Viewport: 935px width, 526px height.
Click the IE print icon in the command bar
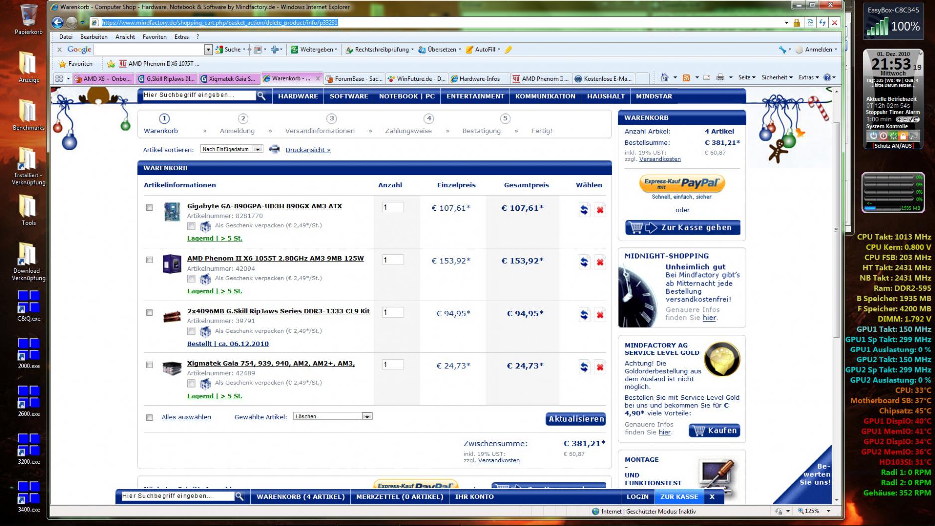pyautogui.click(x=720, y=77)
